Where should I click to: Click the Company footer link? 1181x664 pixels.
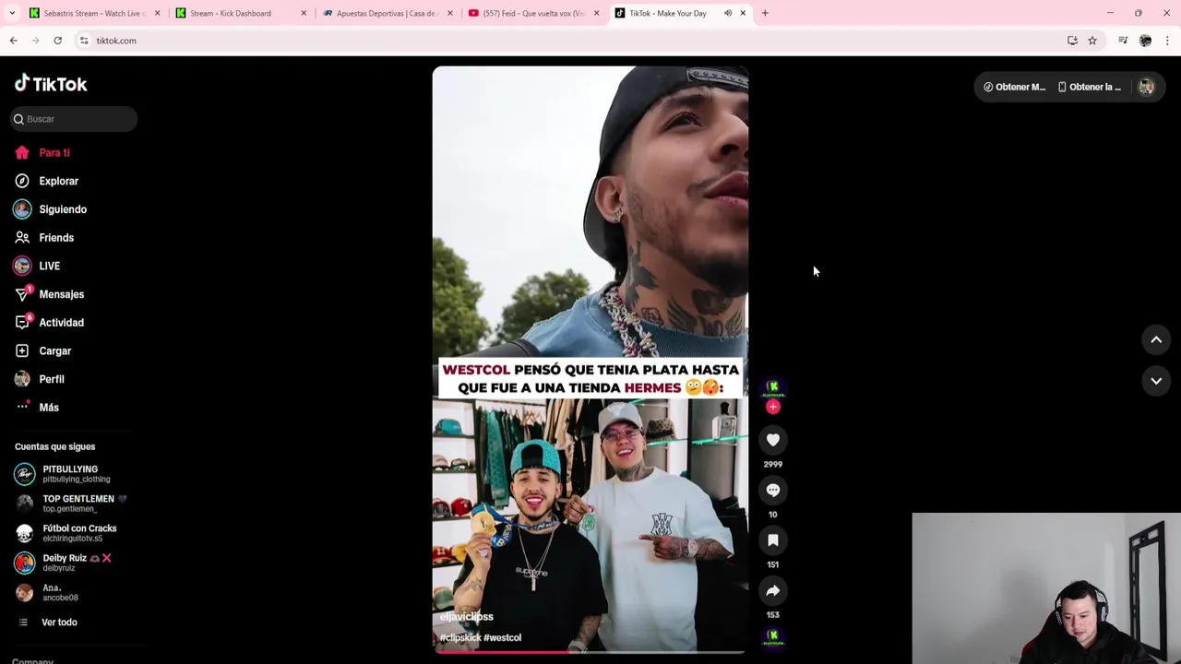pyautogui.click(x=32, y=660)
